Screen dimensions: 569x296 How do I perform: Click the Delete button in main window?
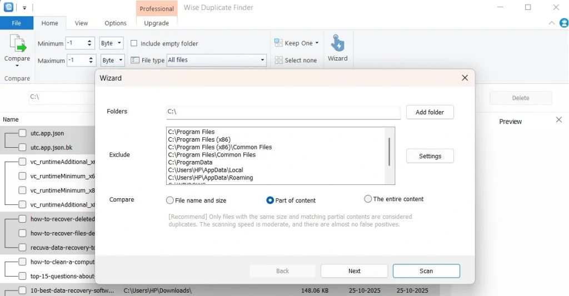[x=521, y=98]
